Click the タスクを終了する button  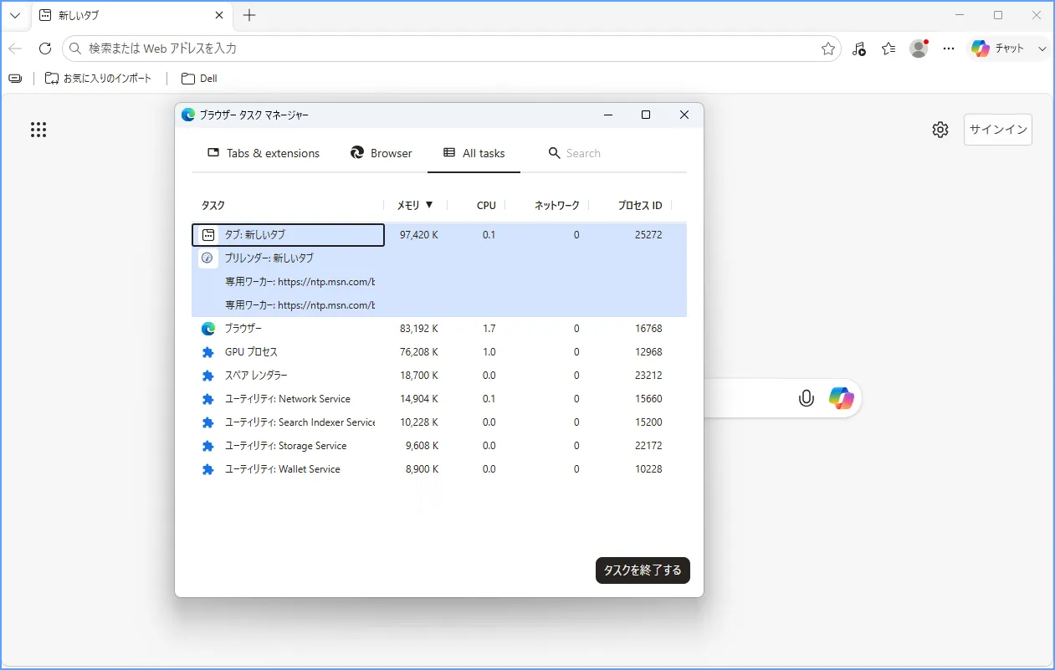click(x=643, y=570)
